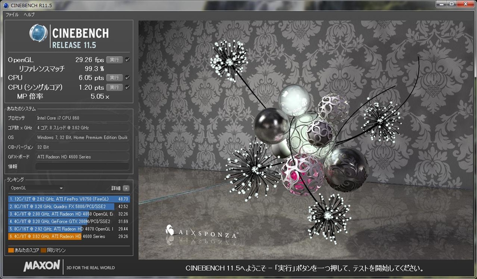Click the プロセッサ field Intel Core i7
The image size is (477, 279).
point(82,118)
